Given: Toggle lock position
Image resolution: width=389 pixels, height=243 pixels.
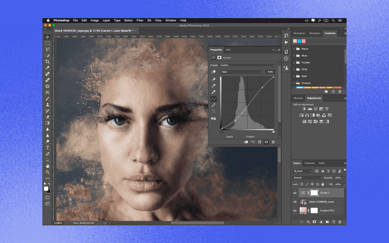Looking at the screenshot, I should click(x=312, y=184).
